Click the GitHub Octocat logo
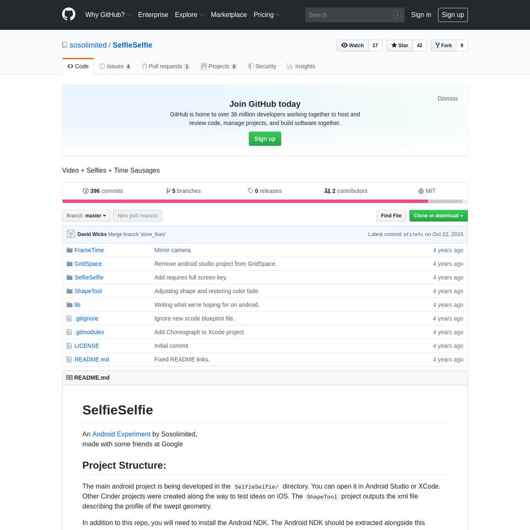This screenshot has height=530, width=530. point(68,14)
